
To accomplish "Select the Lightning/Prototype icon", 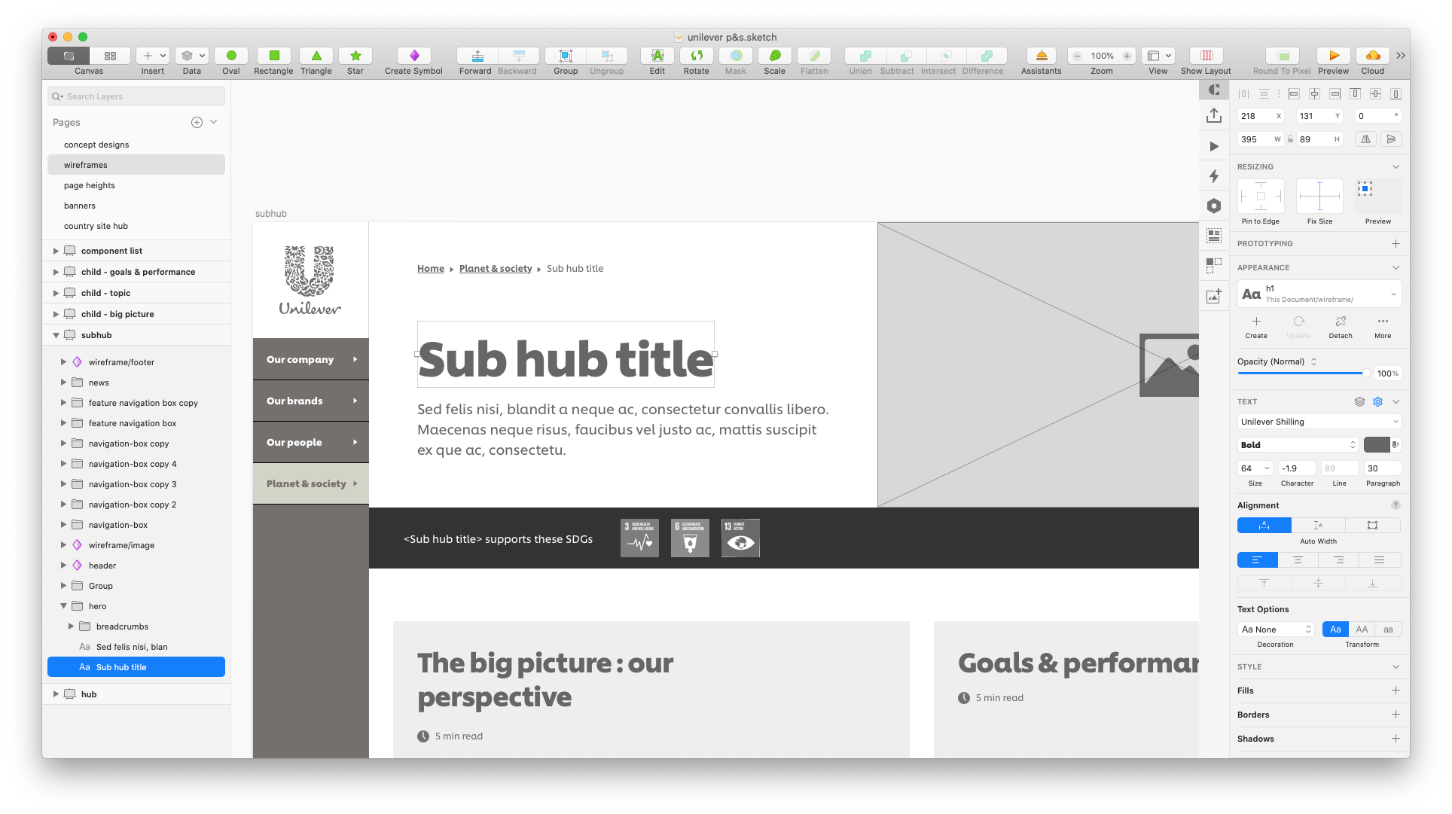I will click(x=1214, y=175).
